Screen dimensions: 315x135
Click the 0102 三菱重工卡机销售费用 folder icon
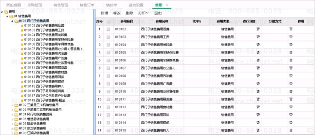point(16,105)
